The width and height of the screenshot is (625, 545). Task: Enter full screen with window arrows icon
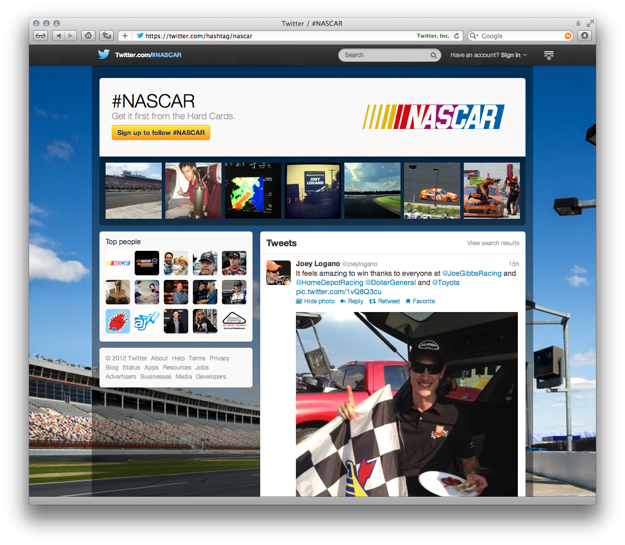pyautogui.click(x=590, y=23)
